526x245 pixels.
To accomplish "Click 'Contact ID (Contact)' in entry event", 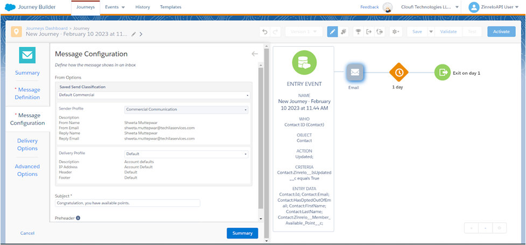I will click(304, 125).
